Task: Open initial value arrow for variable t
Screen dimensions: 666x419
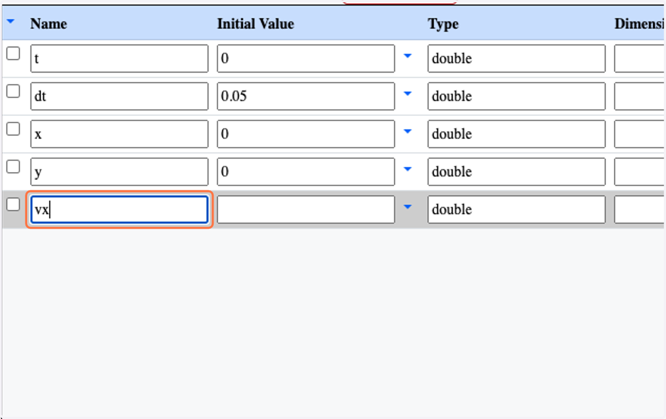Action: (x=408, y=55)
